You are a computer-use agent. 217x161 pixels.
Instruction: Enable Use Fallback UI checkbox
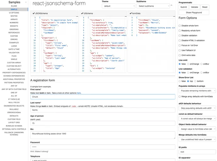click(180, 50)
